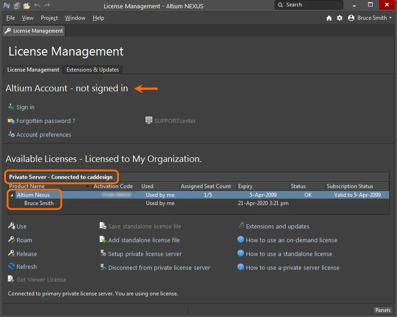Image resolution: width=397 pixels, height=317 pixels.
Task: Click the Expiry column header
Action: (245, 186)
